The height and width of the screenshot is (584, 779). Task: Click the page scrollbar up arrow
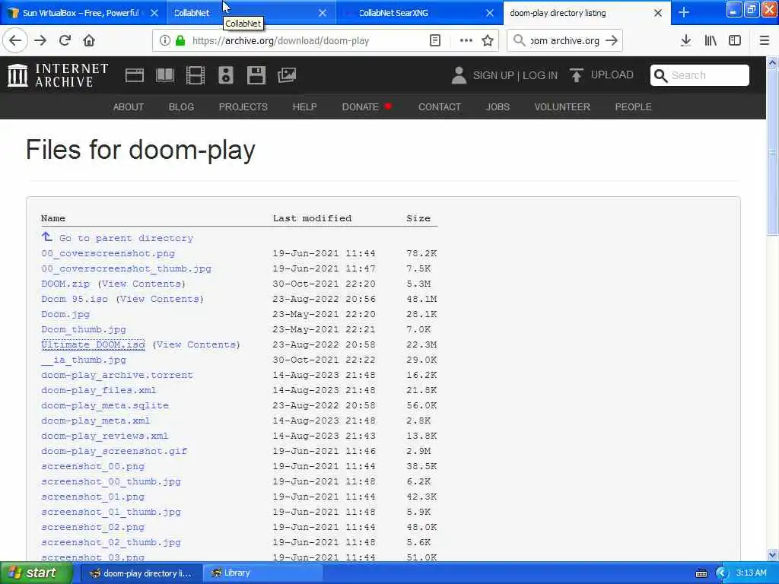pos(772,62)
